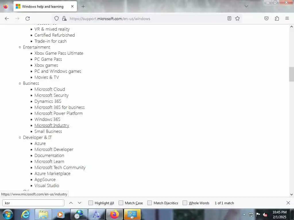
Task: Open the Xbox Game Pass Ultimate link
Action: tap(59, 53)
